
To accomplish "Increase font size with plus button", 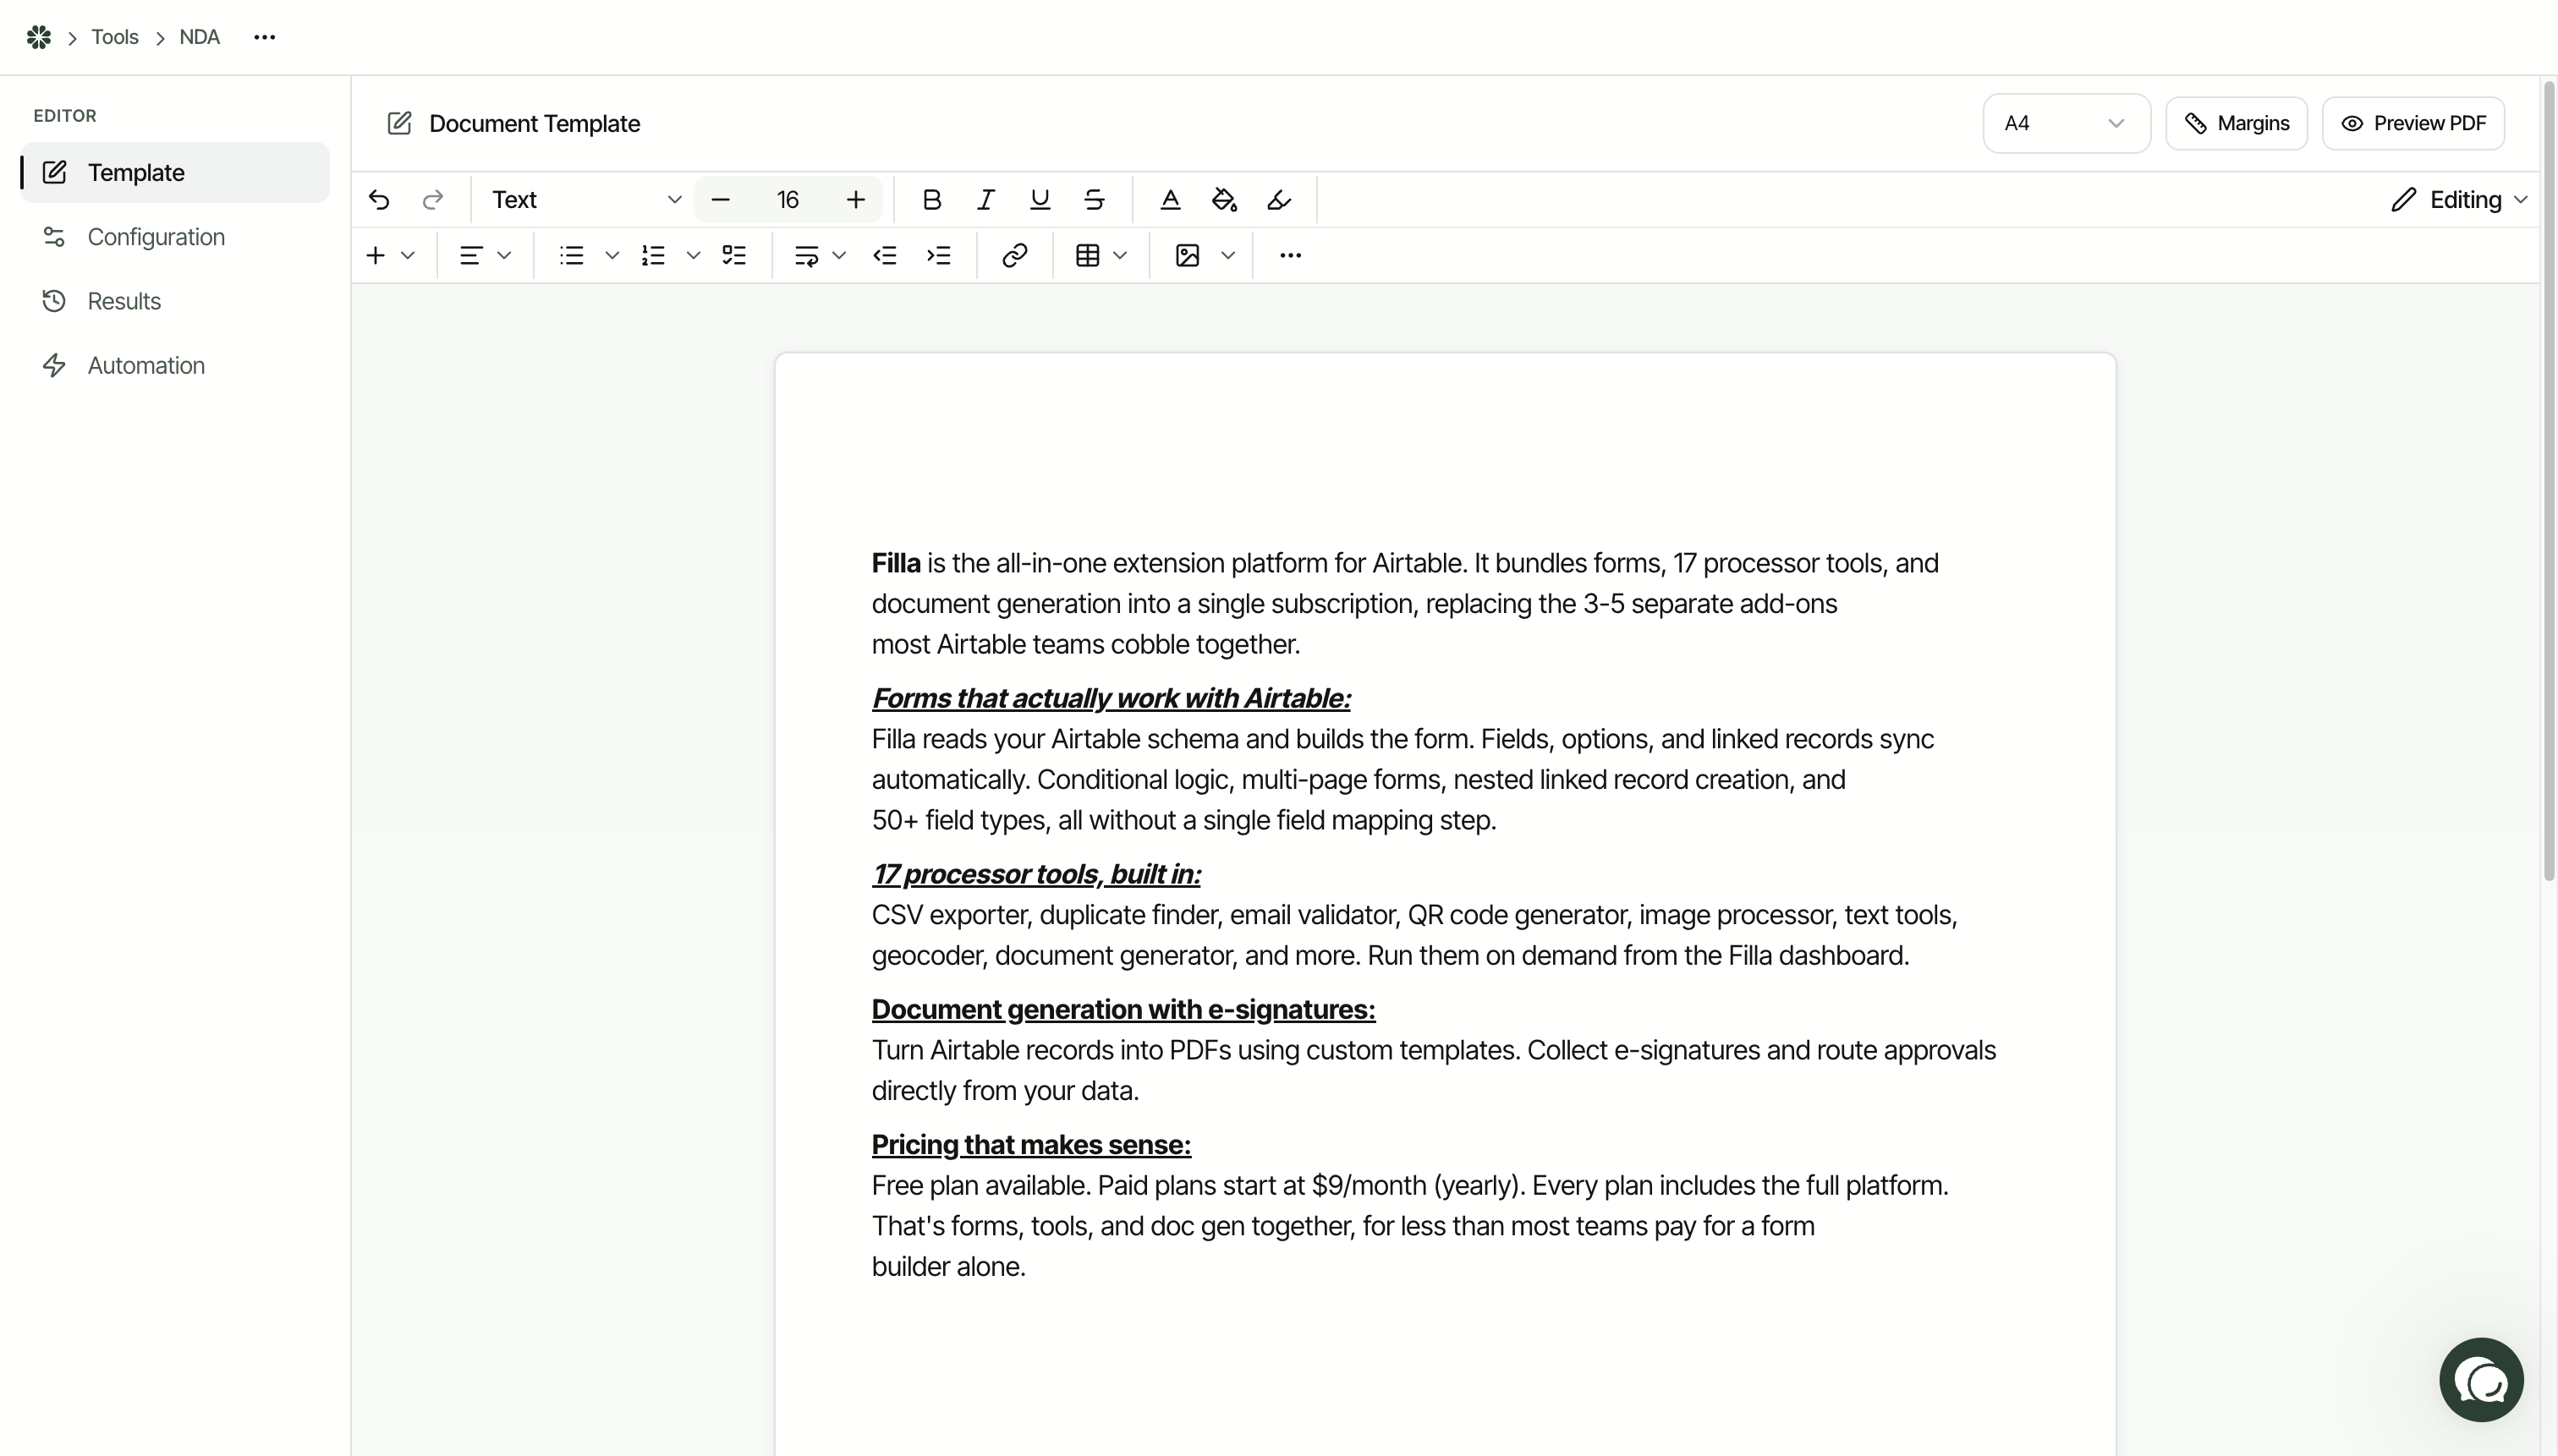I will [855, 200].
